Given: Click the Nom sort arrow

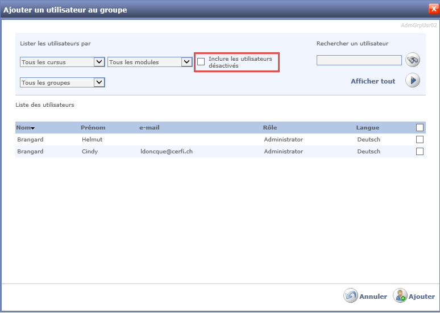Looking at the screenshot, I should (33, 128).
